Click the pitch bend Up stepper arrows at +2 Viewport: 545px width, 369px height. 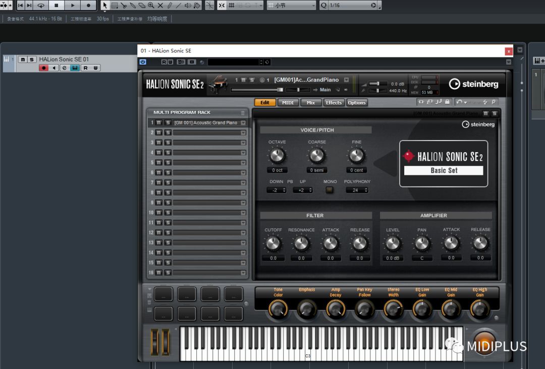coord(311,190)
